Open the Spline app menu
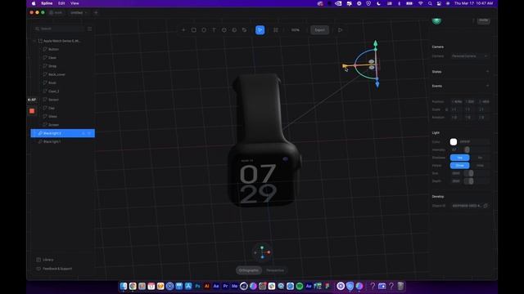The height and width of the screenshot is (294, 524). [x=47, y=3]
